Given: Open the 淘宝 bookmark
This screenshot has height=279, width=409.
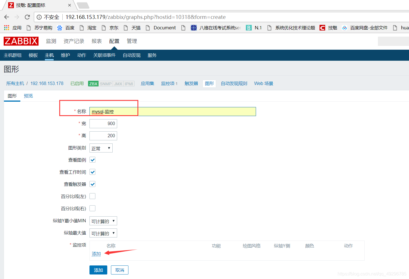Looking at the screenshot, I should pyautogui.click(x=88, y=28).
